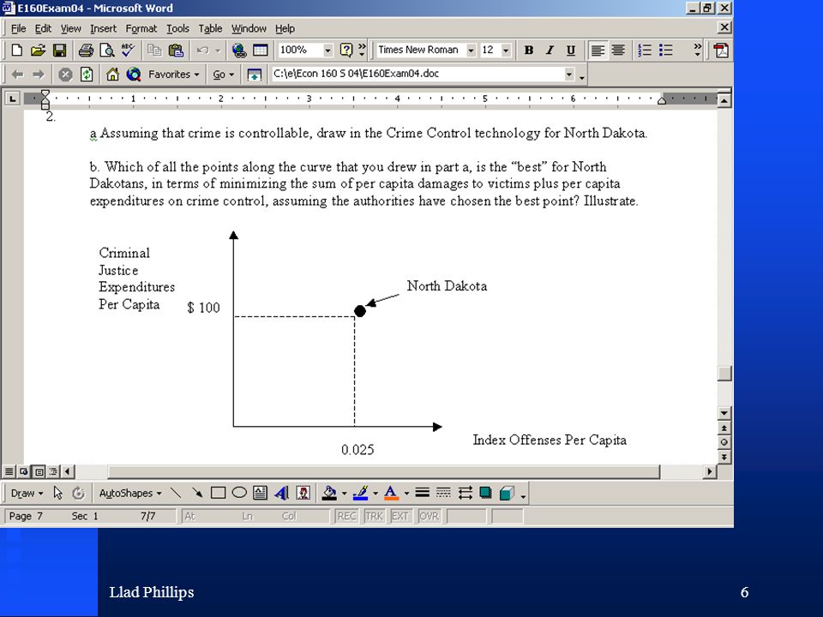This screenshot has width=823, height=617.
Task: Stop the current jump
Action: 65,75
